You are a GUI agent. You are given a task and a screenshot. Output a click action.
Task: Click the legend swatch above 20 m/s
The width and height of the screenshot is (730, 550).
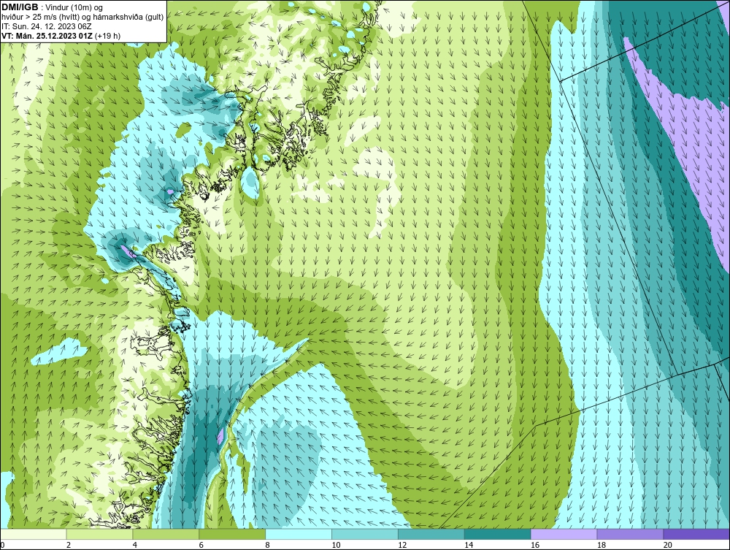696,534
